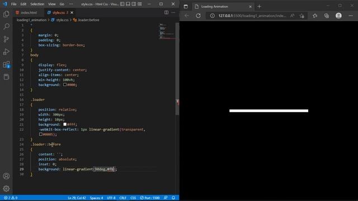The height and width of the screenshot is (201, 358).
Task: Open the File menu
Action: point(13,4)
